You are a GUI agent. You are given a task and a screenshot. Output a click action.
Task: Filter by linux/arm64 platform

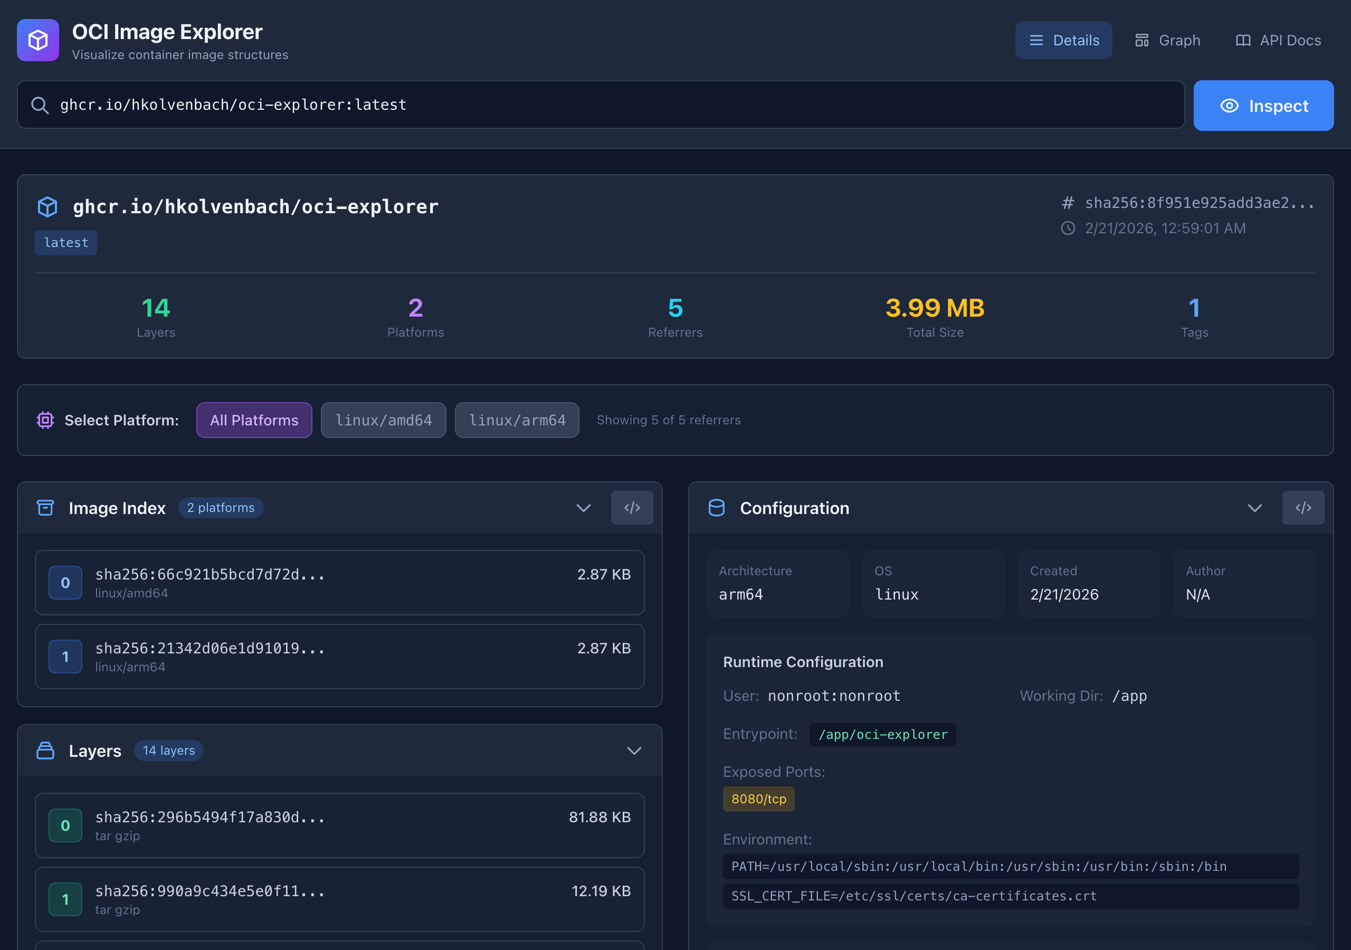pyautogui.click(x=517, y=420)
